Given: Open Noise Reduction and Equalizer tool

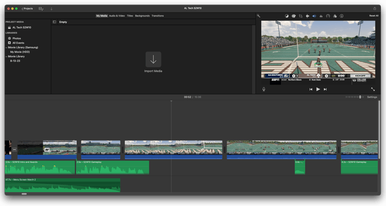Looking at the screenshot, I should pos(321,16).
